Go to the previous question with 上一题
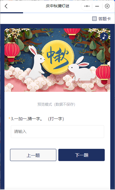 tap(33, 155)
